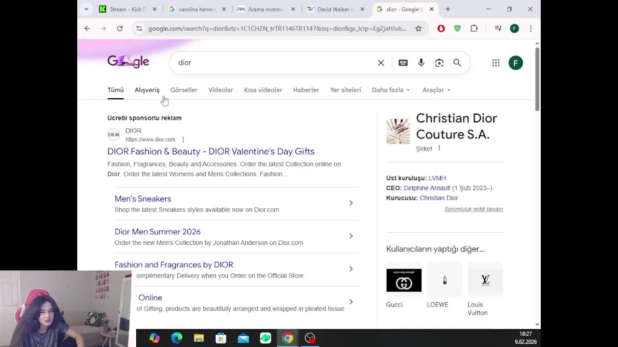Start voice search with microphone icon

[421, 63]
